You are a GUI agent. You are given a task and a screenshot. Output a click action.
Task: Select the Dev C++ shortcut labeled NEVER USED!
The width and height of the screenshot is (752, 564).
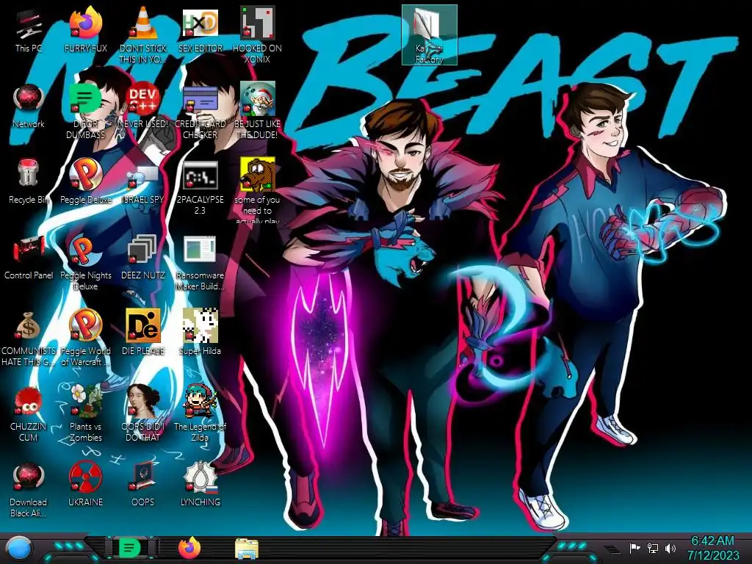pyautogui.click(x=143, y=106)
